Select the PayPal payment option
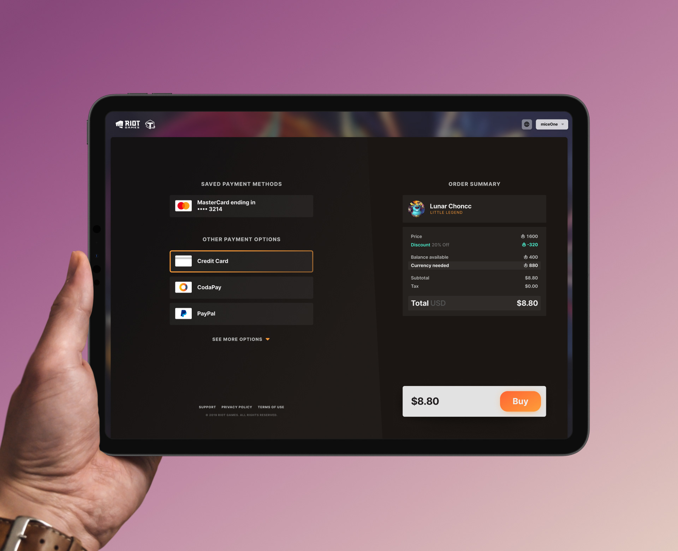Viewport: 678px width, 551px height. point(242,313)
